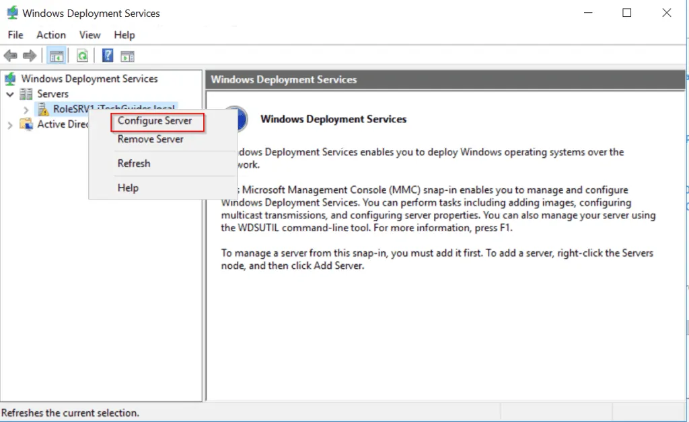Toggle the Show/Hide Console Tree icon
Screen dimensions: 689x422
(x=57, y=56)
